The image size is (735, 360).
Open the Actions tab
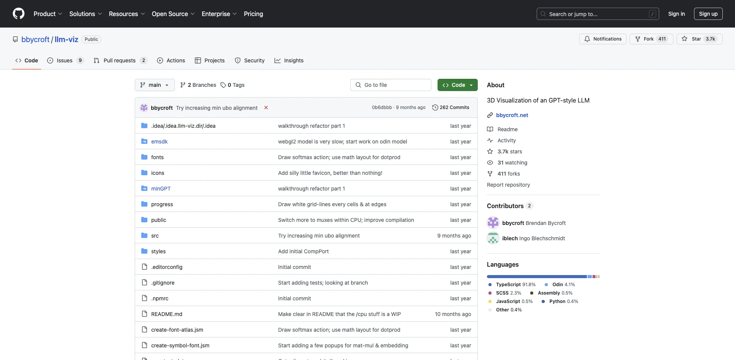171,60
